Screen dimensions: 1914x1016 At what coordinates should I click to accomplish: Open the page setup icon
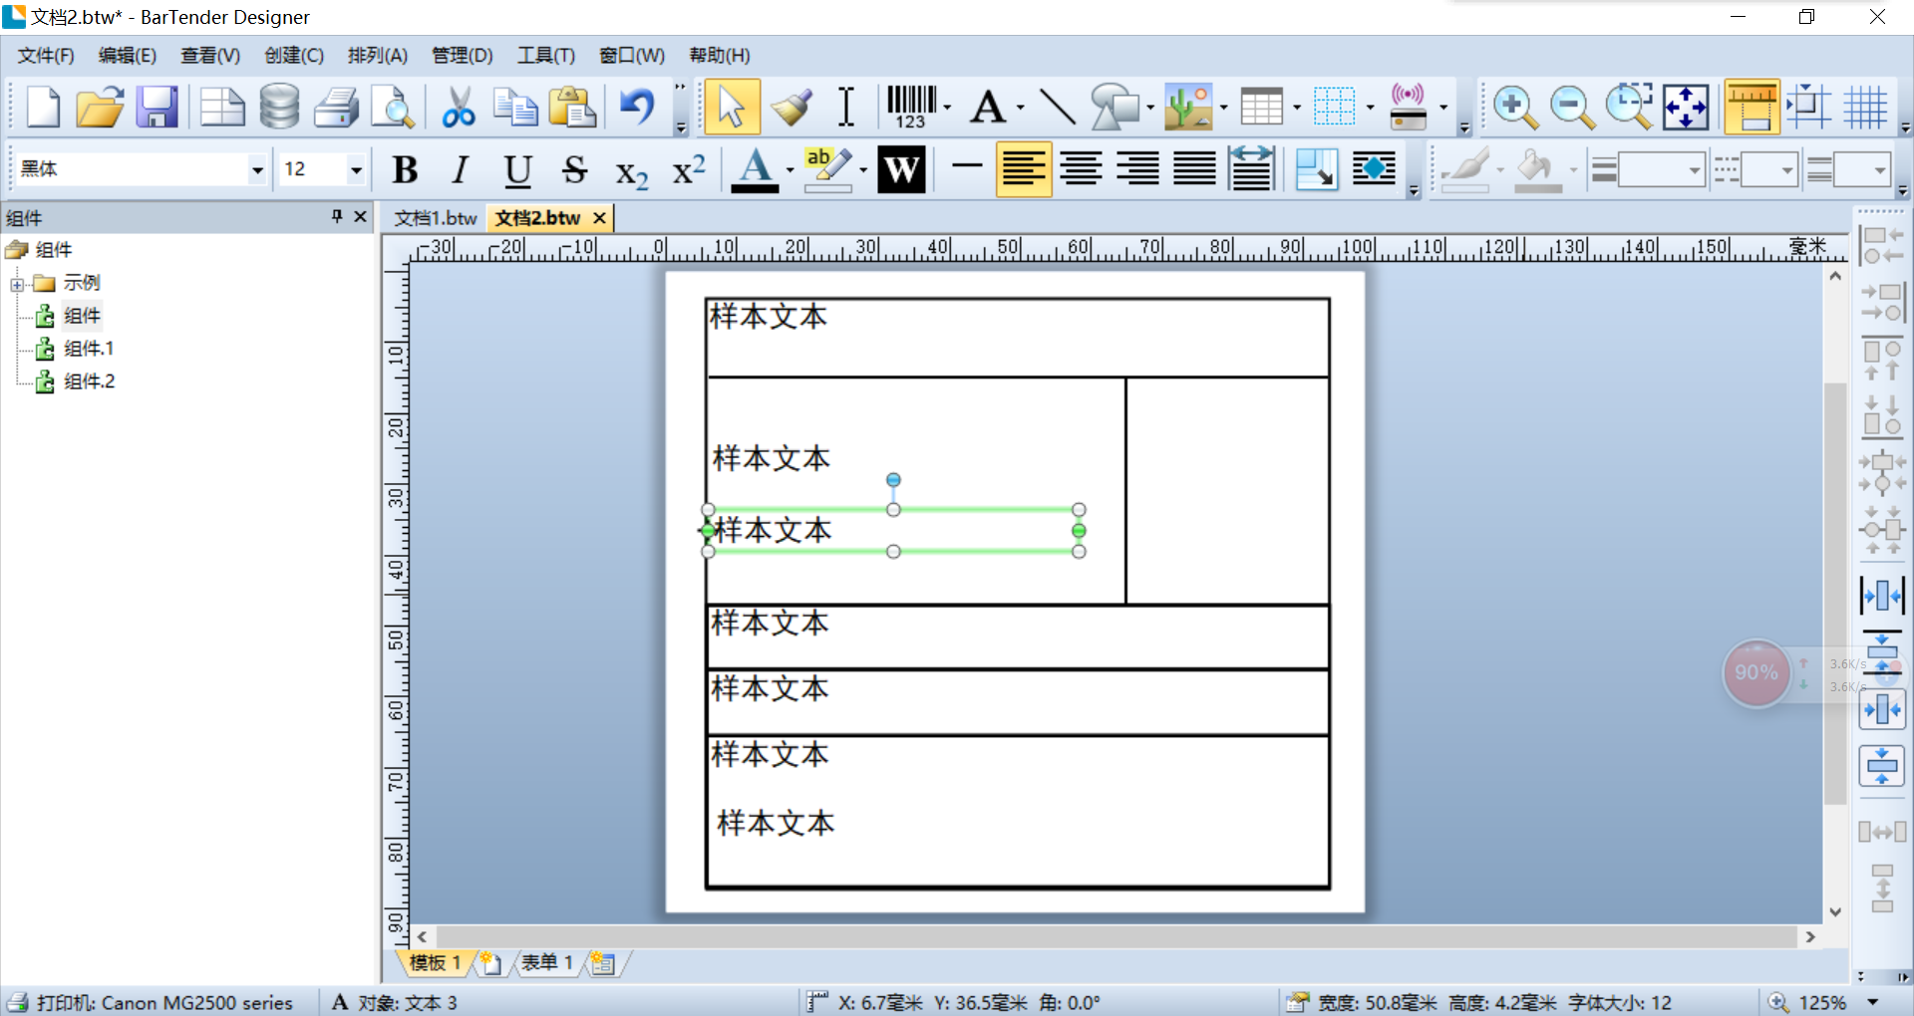pos(222,107)
